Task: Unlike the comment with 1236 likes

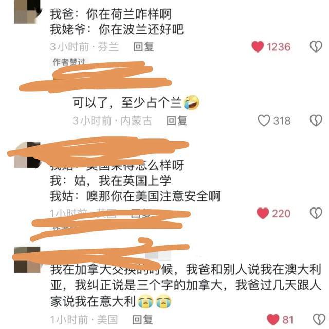Action: [x=258, y=46]
